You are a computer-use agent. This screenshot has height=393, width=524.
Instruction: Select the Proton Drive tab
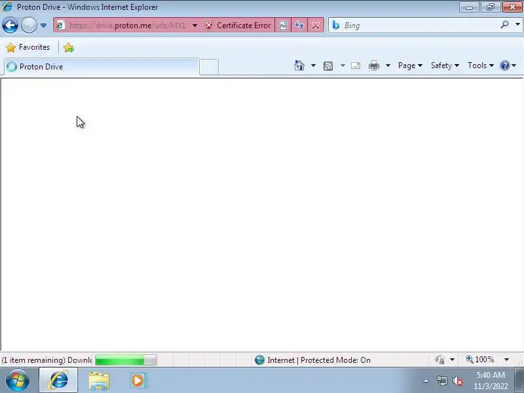(102, 67)
